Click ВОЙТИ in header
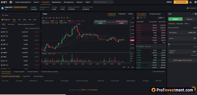Image resolution: width=197 pixels, height=95 pixels. (169, 2)
